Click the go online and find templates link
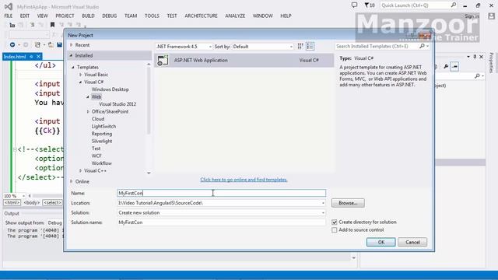The height and width of the screenshot is (280, 498). (244, 180)
